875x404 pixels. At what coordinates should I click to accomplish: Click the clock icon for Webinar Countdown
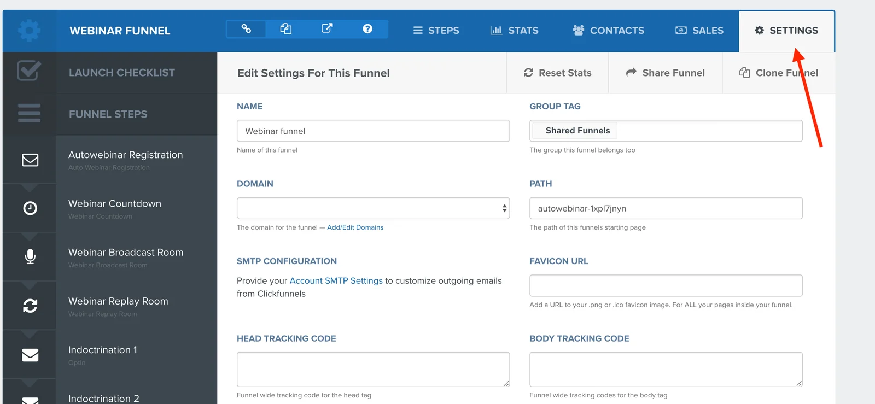(x=30, y=208)
